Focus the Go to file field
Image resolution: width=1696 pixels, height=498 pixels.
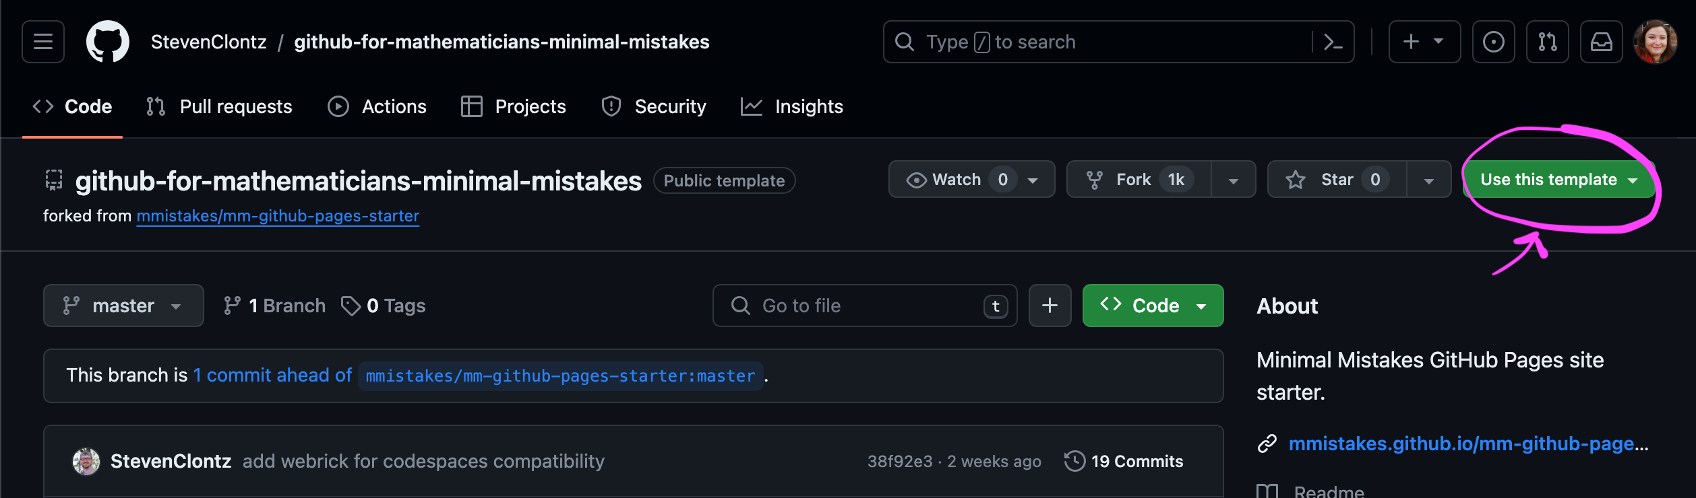point(865,306)
